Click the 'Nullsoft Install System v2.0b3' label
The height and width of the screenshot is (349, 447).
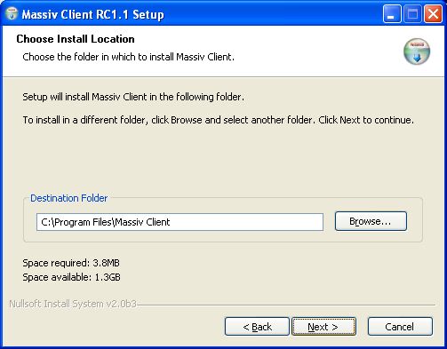[x=73, y=304]
